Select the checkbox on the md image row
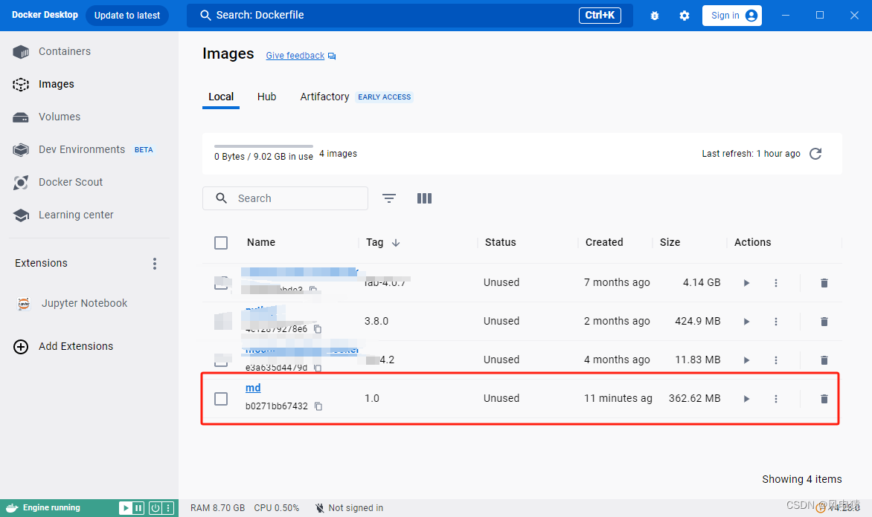872x517 pixels. pos(221,398)
